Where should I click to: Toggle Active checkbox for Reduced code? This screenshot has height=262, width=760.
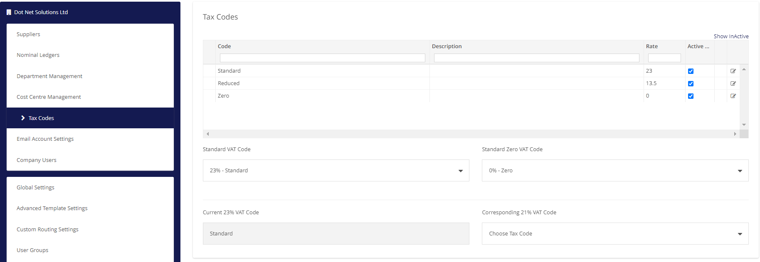click(691, 83)
